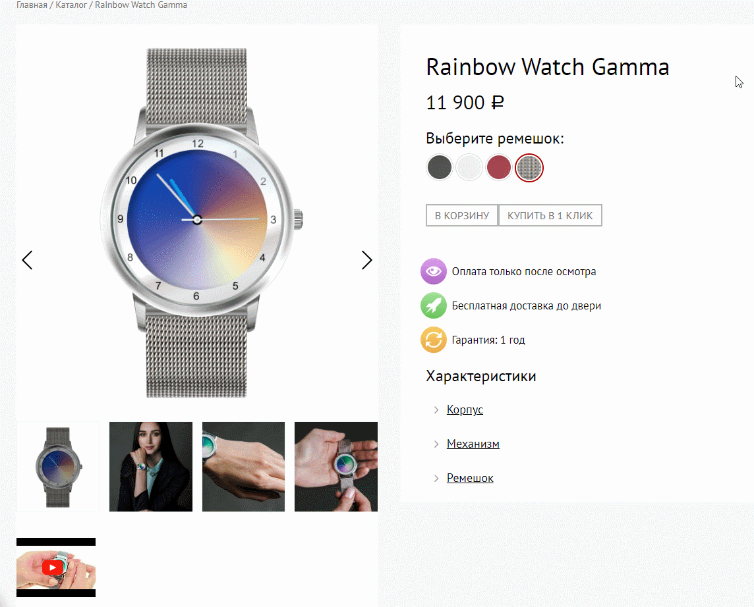The height and width of the screenshot is (607, 754).
Task: Add watch to cart with В КОРЗИНУ
Action: (x=462, y=216)
